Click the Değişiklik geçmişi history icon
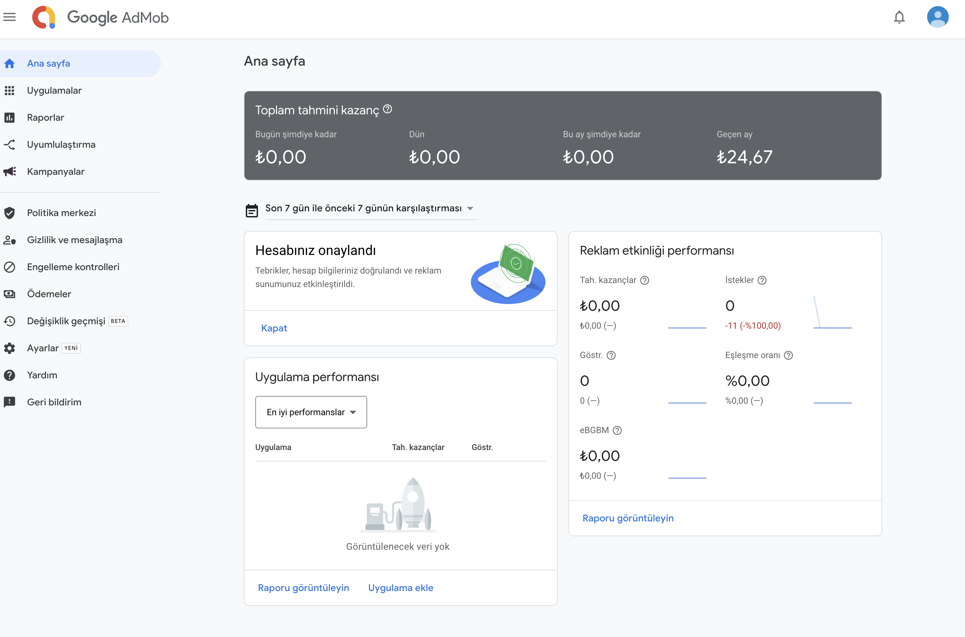Viewport: 965px width, 637px height. tap(10, 321)
